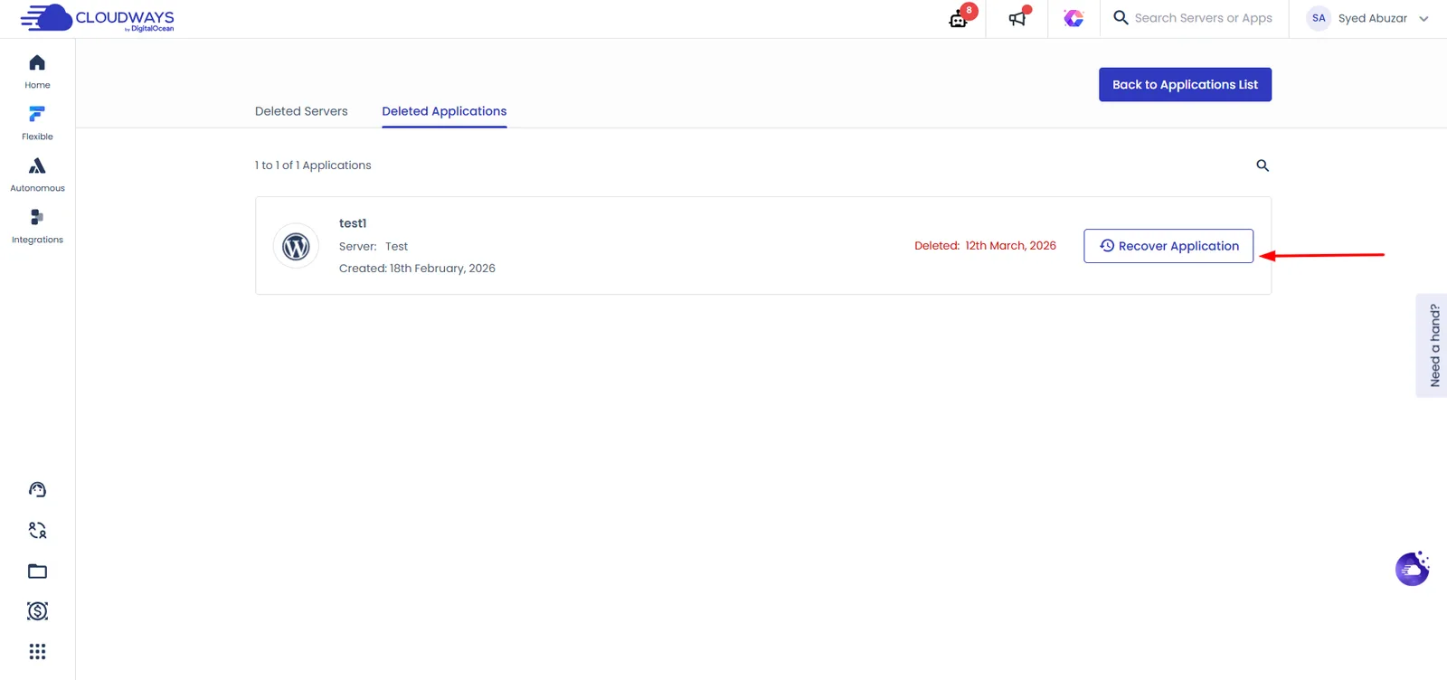Image resolution: width=1447 pixels, height=680 pixels.
Task: Open the projects folder icon in sidebar
Action: click(x=37, y=571)
